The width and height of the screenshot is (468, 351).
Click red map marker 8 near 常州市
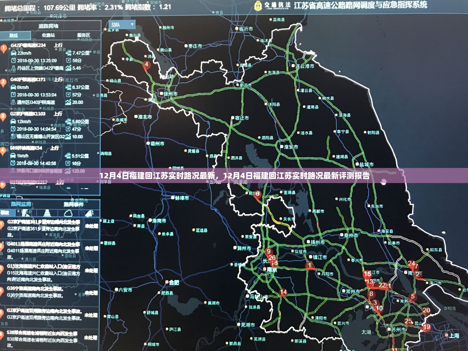(x=371, y=294)
